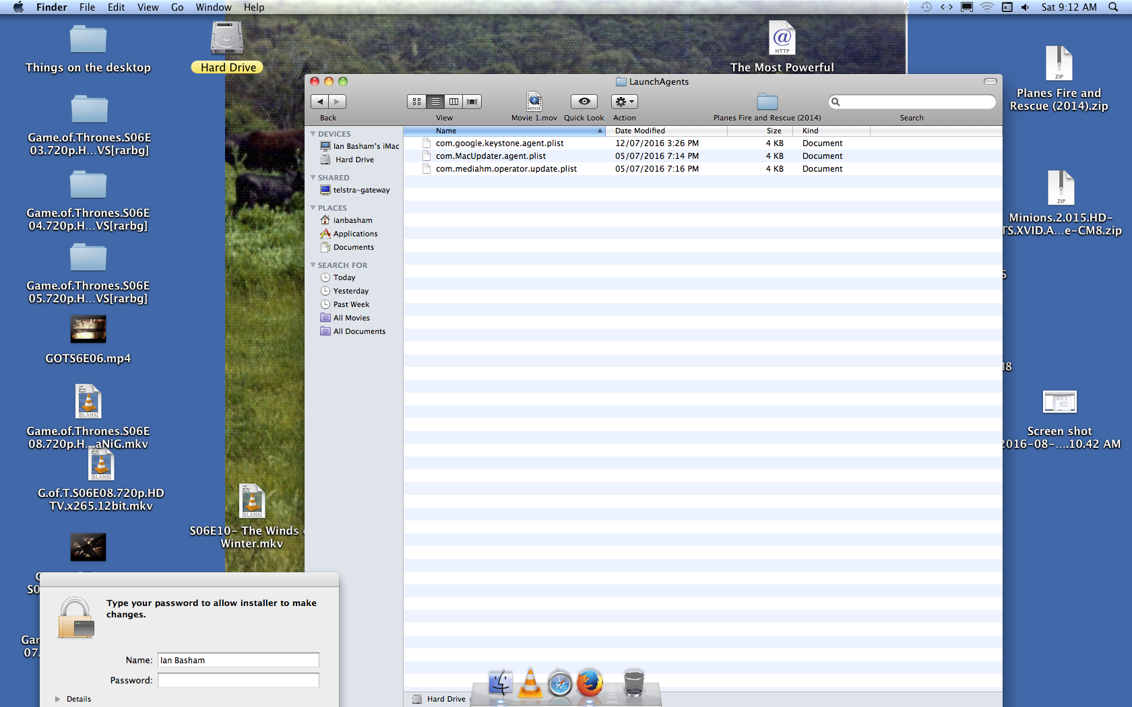This screenshot has width=1132, height=707.
Task: Collapse the PLACES sidebar section
Action: coord(313,208)
